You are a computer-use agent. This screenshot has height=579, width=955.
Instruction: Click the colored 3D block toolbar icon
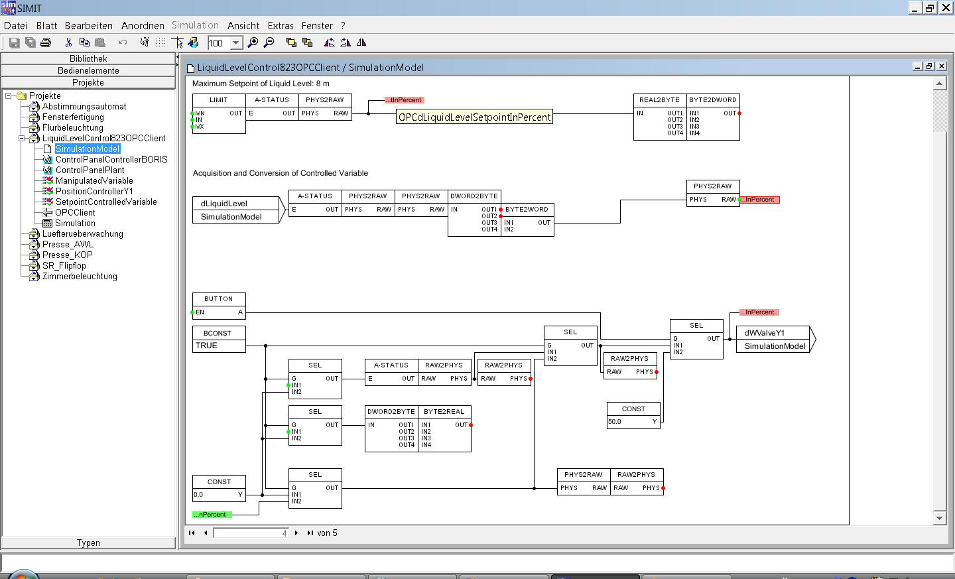[193, 42]
